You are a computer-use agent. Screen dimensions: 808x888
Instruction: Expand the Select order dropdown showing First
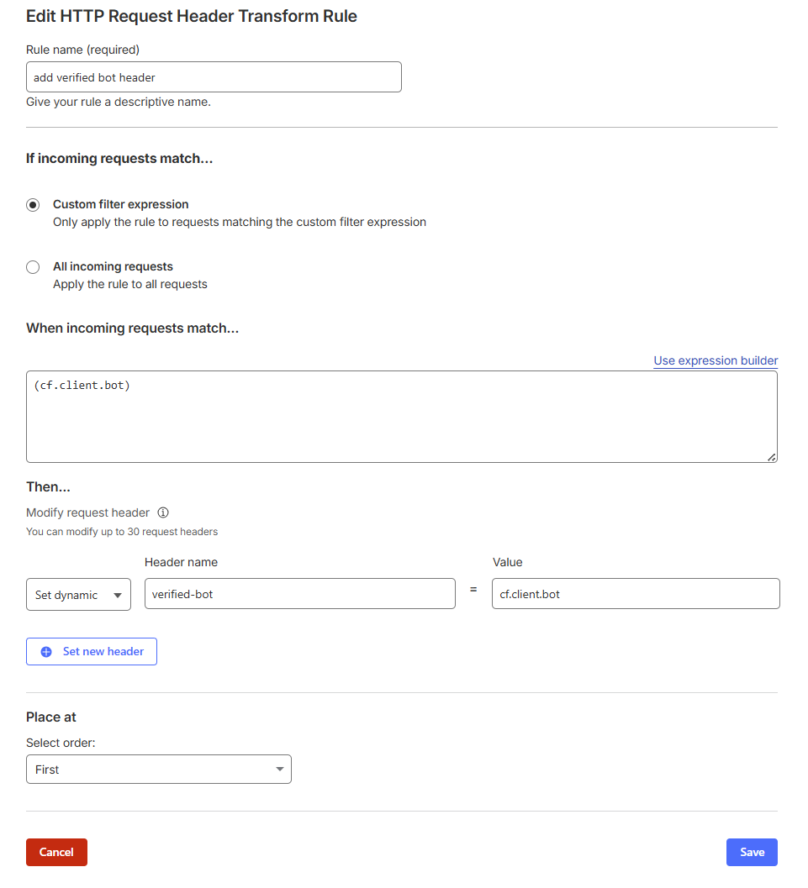(158, 770)
